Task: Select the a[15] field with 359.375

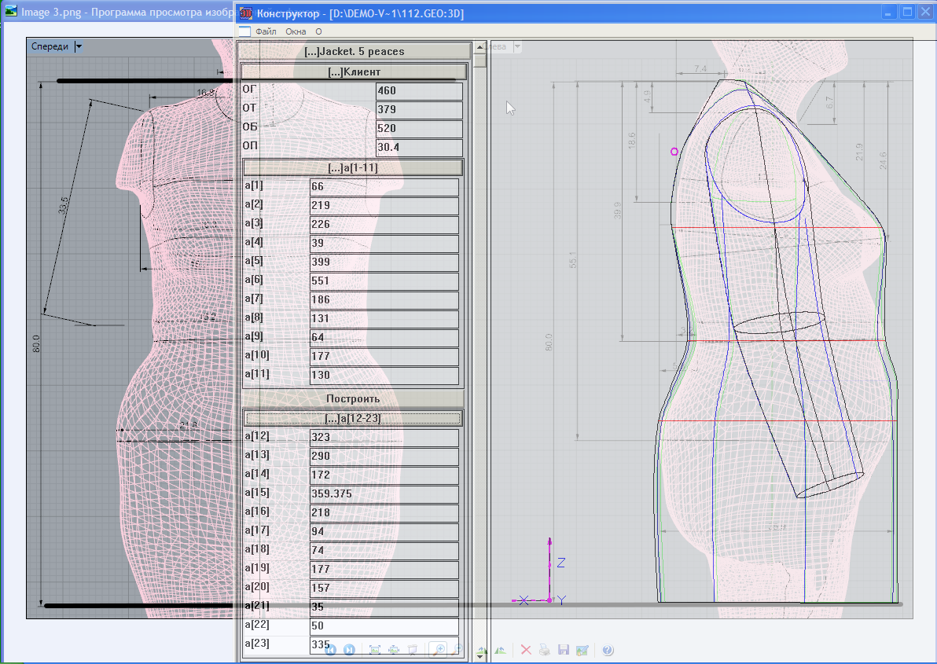Action: tap(384, 494)
